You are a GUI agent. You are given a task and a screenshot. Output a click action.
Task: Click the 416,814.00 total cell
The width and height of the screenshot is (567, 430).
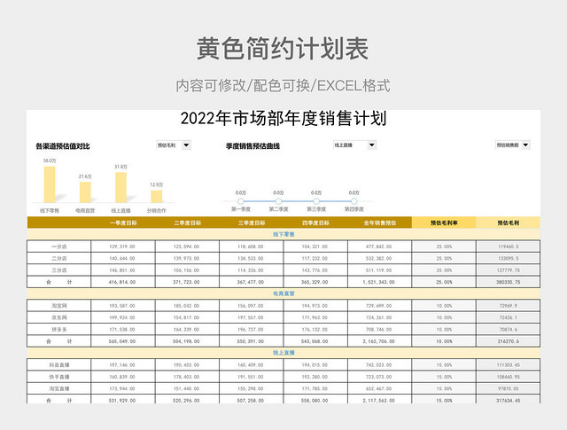click(122, 282)
